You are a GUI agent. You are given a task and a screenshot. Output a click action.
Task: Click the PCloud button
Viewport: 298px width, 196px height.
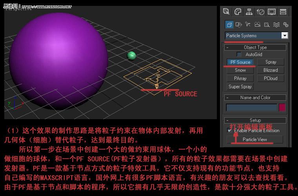(271, 78)
